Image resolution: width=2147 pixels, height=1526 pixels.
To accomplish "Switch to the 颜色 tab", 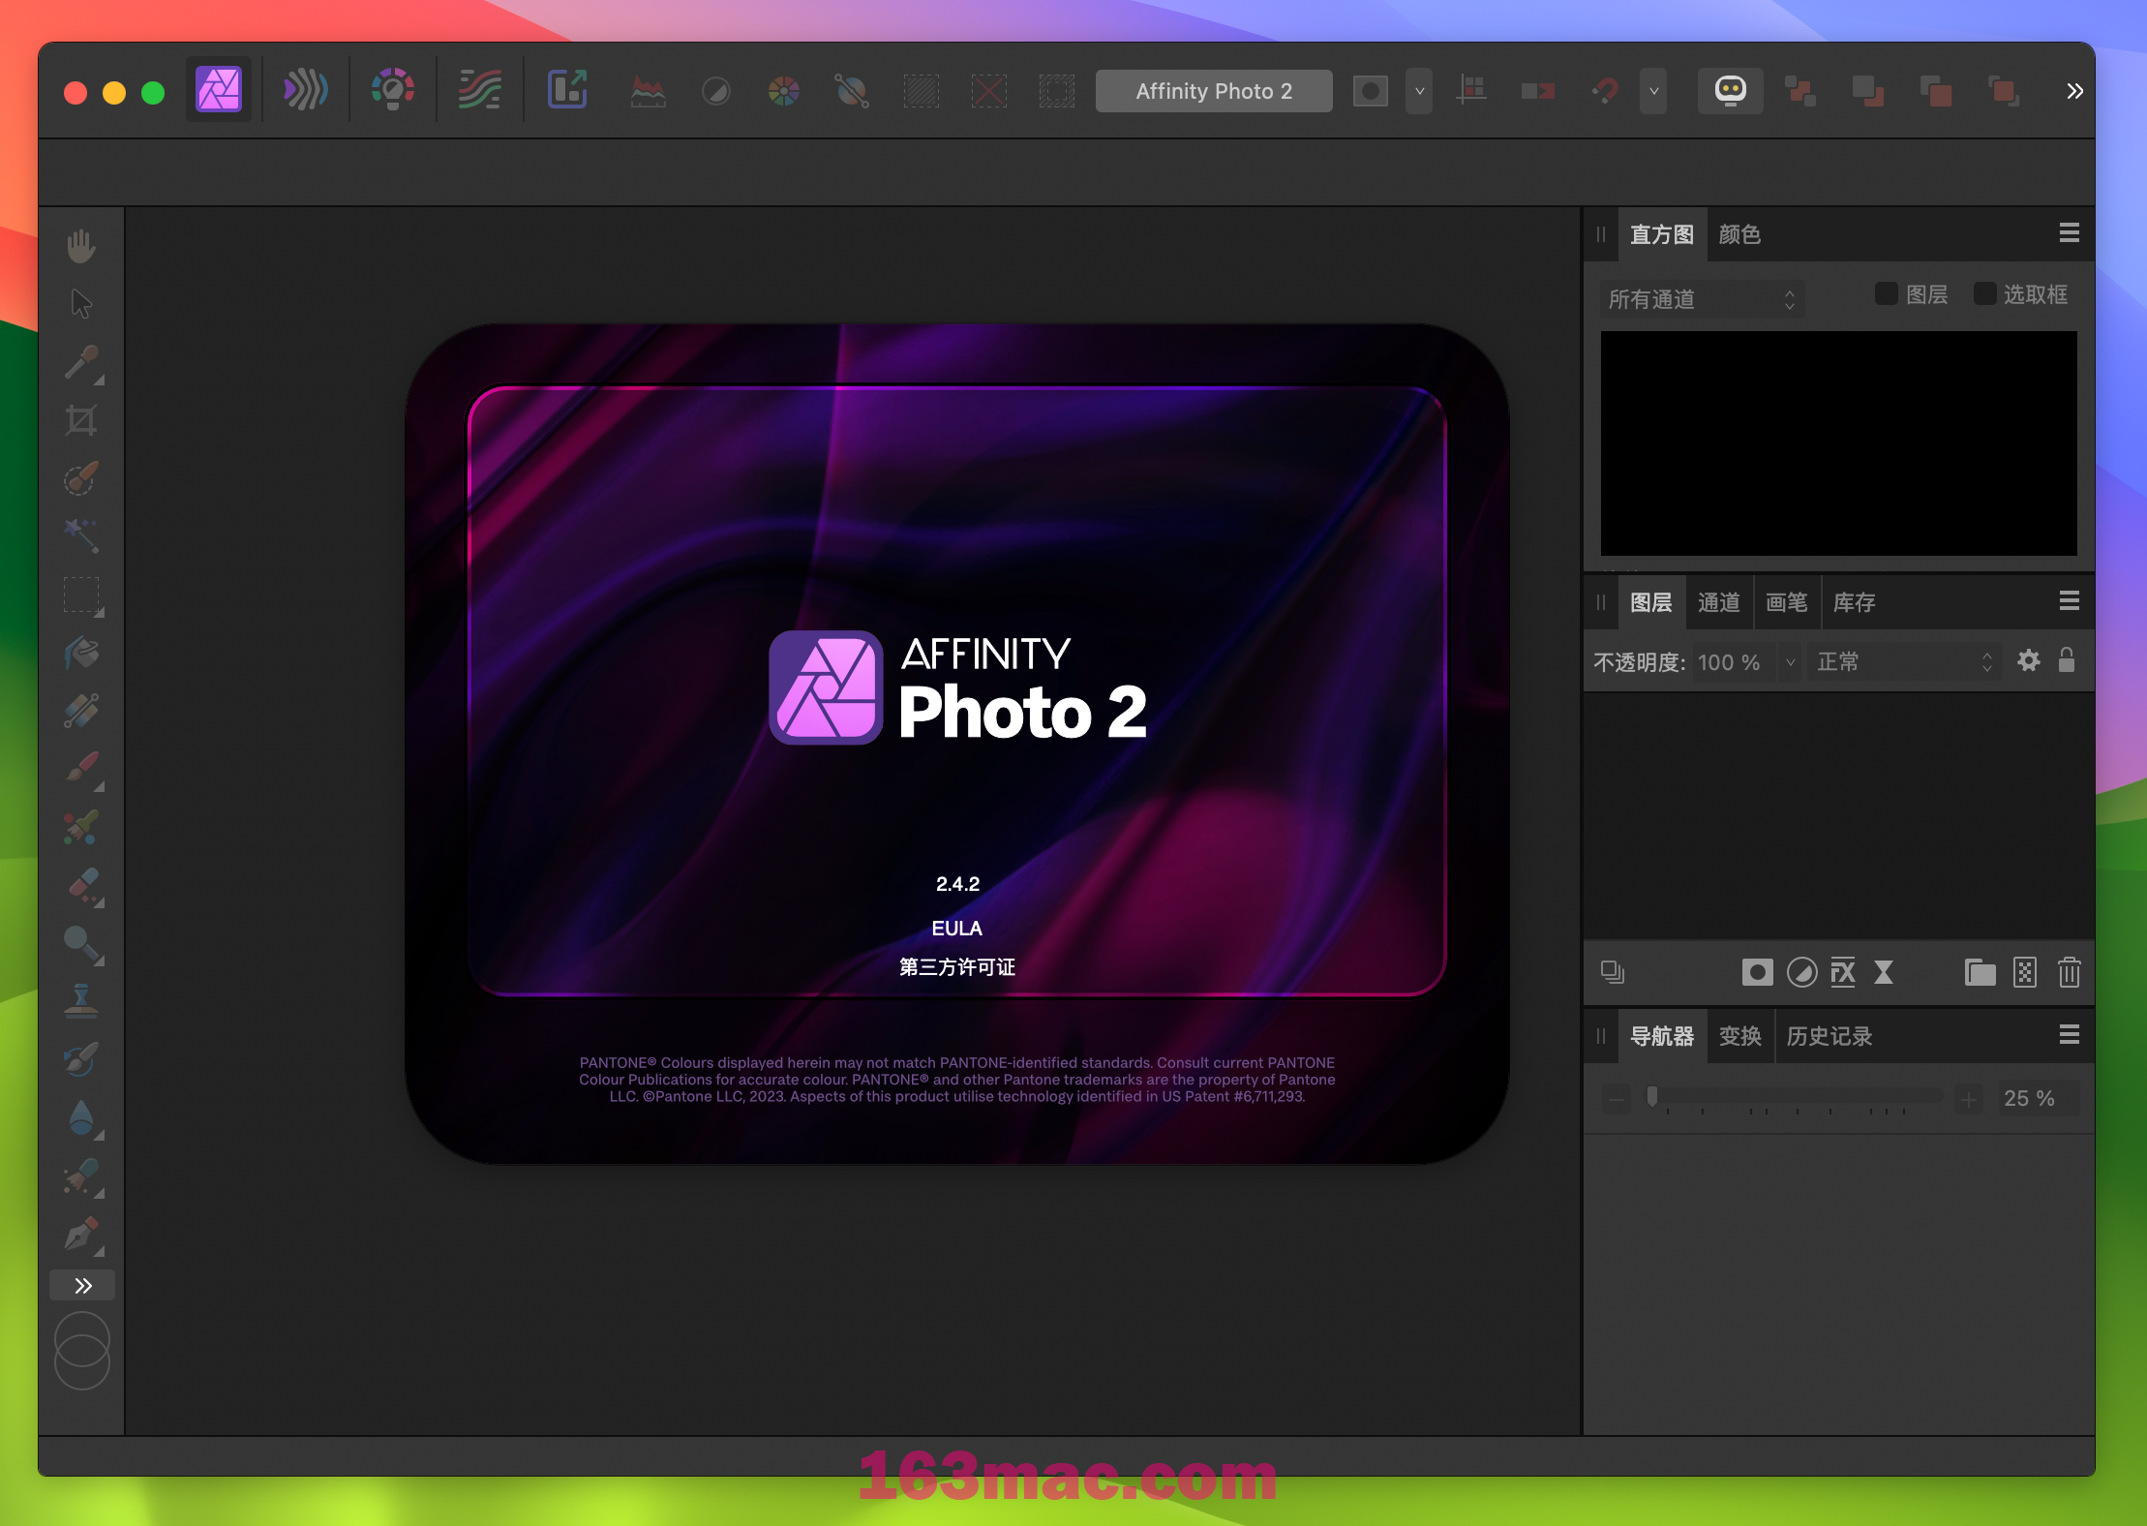I will 1739,234.
